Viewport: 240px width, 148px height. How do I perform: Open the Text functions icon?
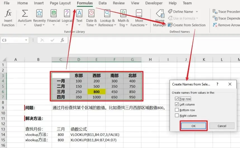point(79,13)
